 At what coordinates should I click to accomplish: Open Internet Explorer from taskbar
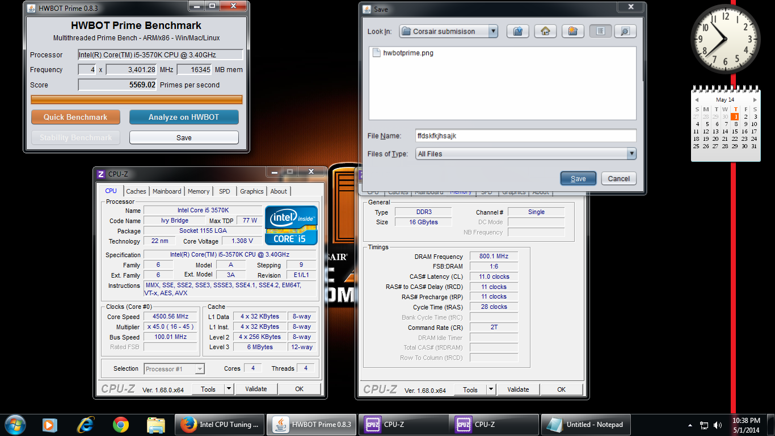click(x=86, y=424)
